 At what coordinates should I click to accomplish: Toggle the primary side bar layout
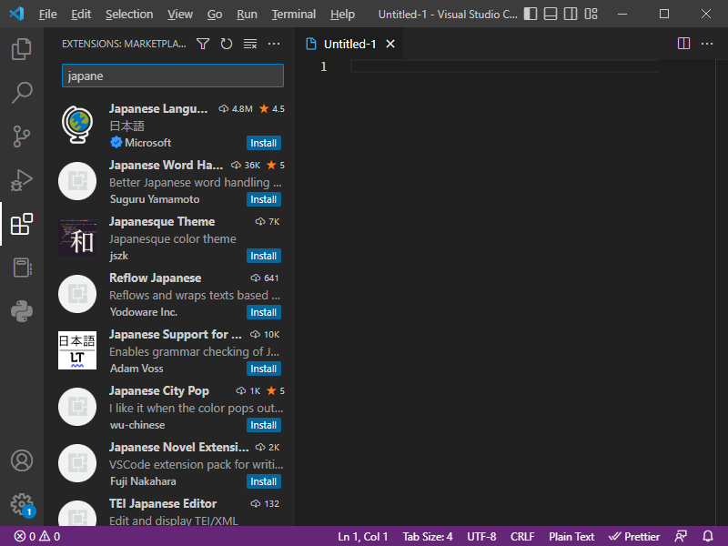(x=531, y=14)
